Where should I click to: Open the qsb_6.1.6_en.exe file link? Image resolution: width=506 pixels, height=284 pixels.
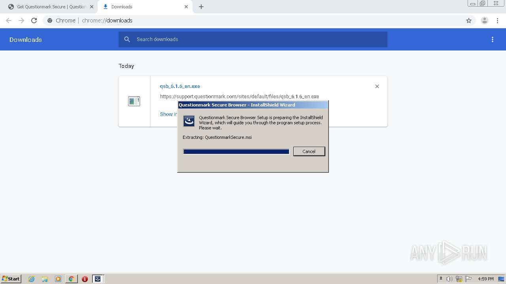(180, 86)
